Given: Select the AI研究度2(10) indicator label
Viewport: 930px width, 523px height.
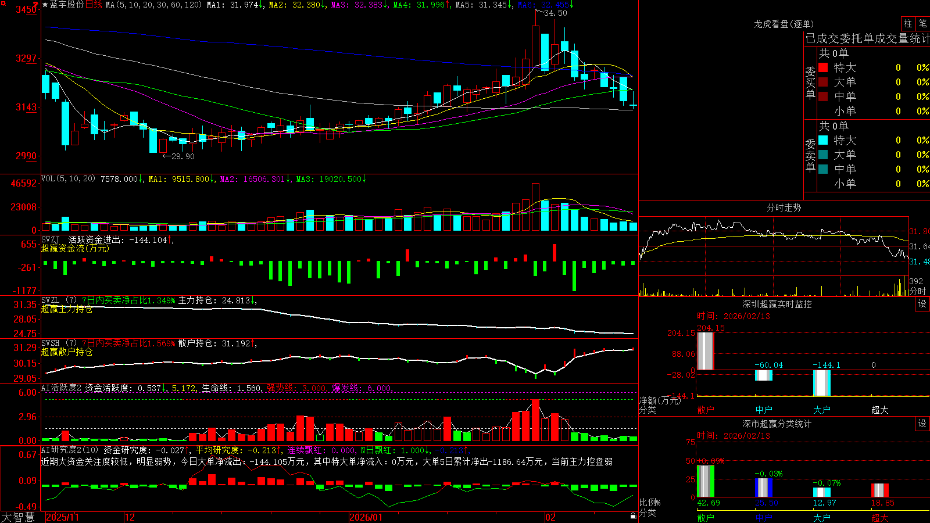Looking at the screenshot, I should (70, 449).
